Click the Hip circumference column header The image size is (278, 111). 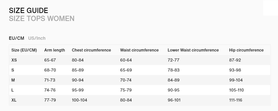click(x=246, y=50)
